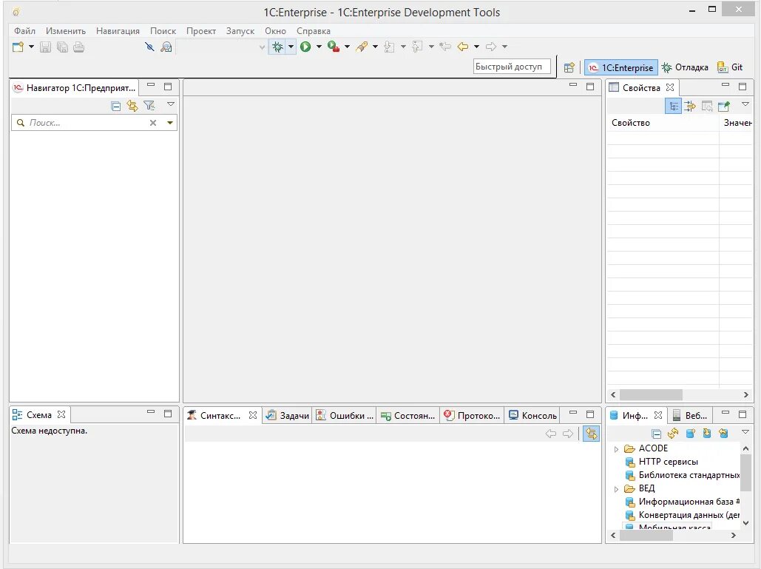Switch to the 1C:Enterprise perspective
The height and width of the screenshot is (569, 761).
[x=621, y=67]
